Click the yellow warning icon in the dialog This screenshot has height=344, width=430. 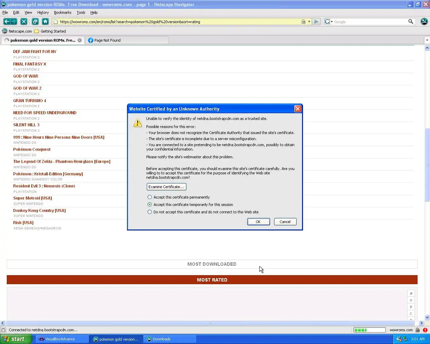[x=137, y=123]
